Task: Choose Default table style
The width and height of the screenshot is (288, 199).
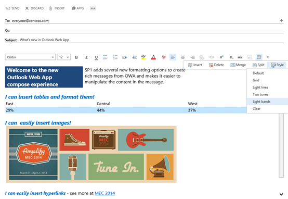Action: click(x=267, y=73)
